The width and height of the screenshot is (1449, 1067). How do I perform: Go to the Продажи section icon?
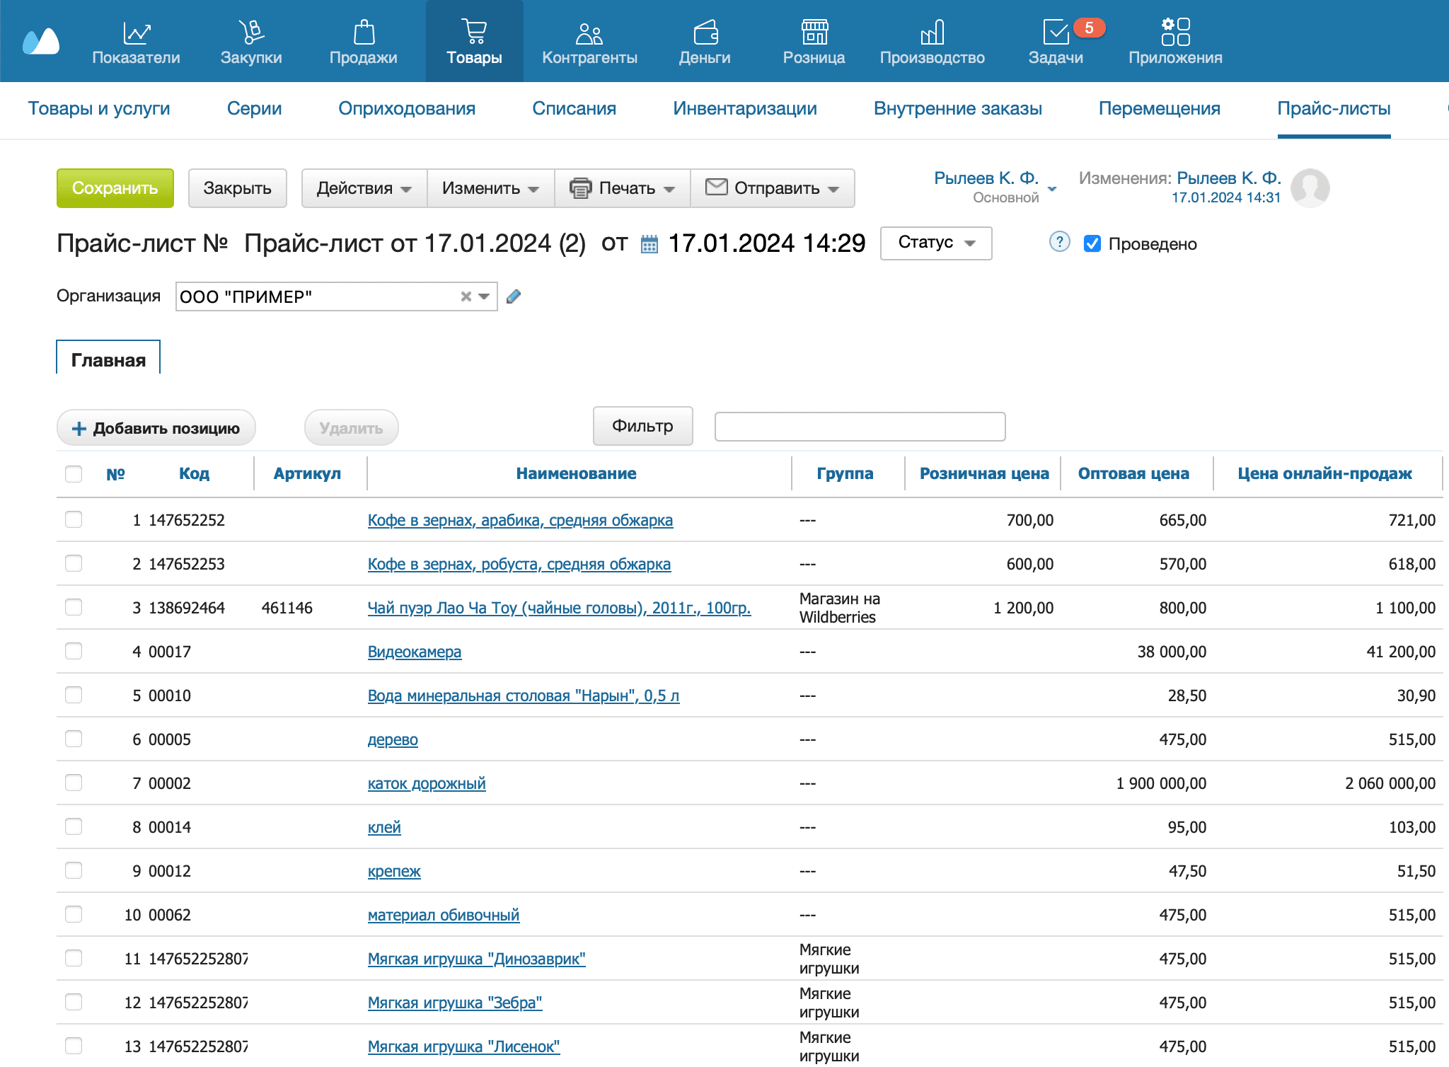(363, 33)
